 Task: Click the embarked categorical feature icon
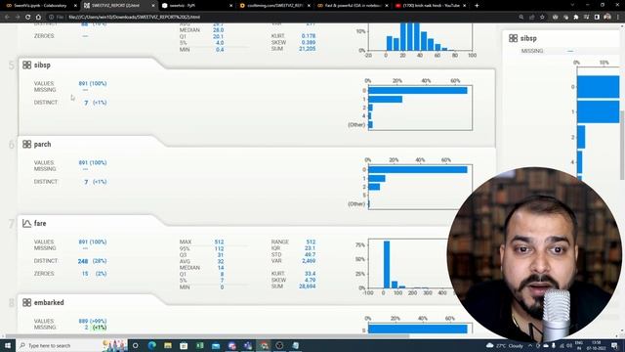point(26,302)
